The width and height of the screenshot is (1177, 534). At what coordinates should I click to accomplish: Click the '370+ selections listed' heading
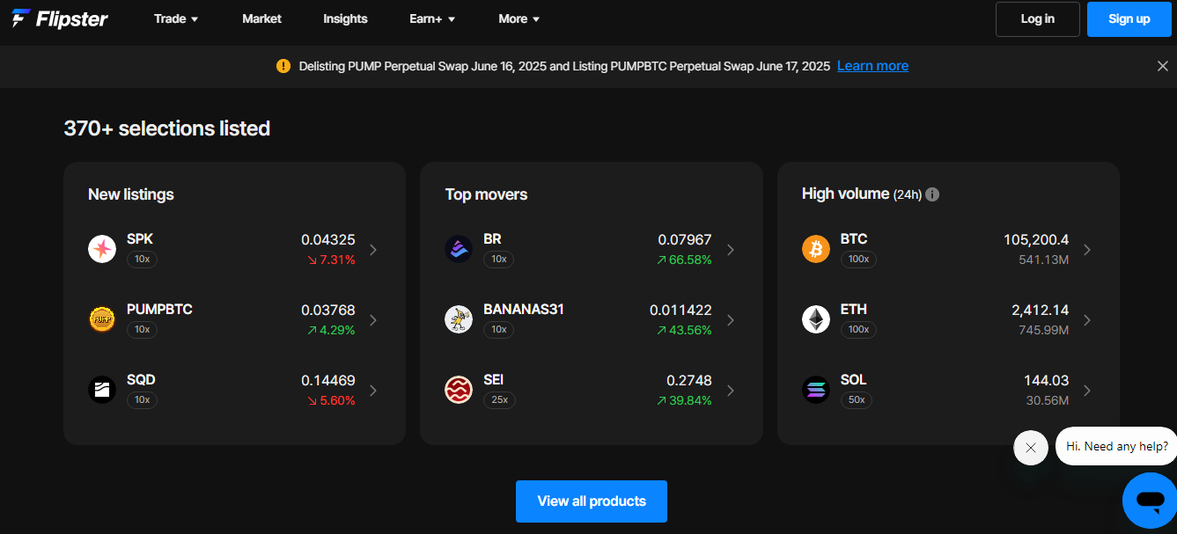coord(167,128)
